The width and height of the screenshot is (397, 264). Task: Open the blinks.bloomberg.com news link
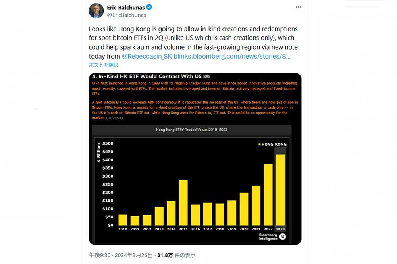232,56
